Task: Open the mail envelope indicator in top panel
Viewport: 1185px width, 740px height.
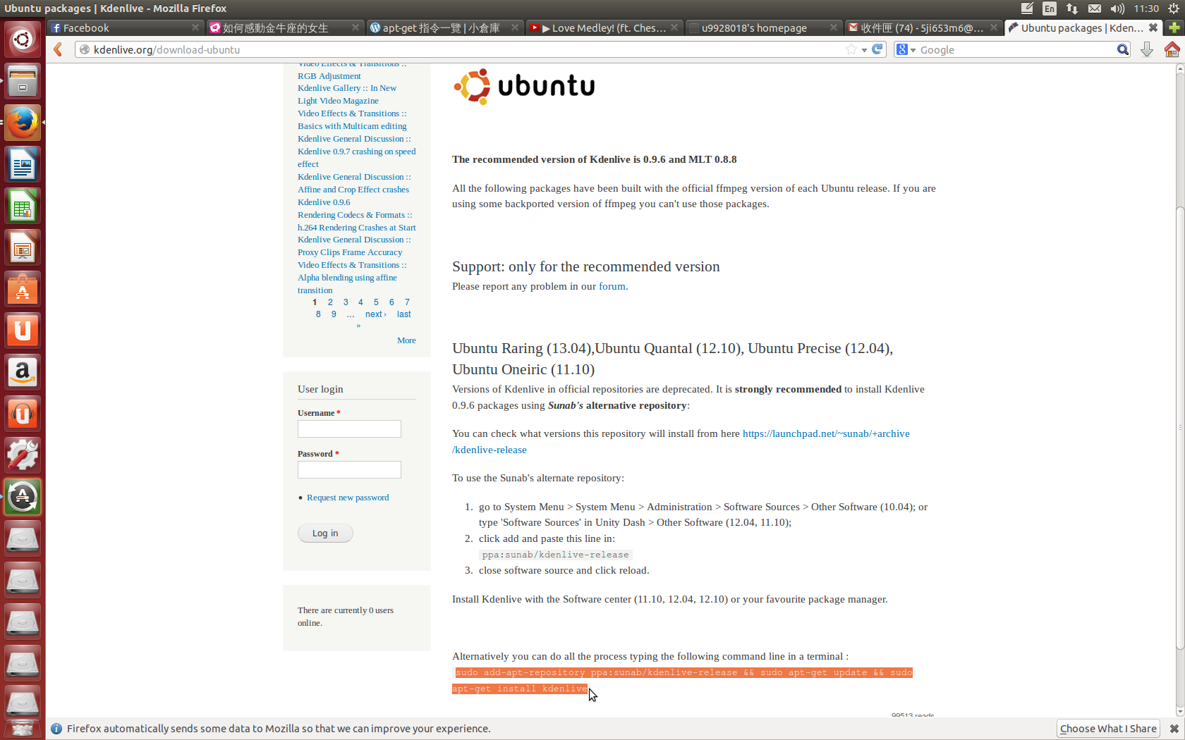Action: [x=1095, y=8]
